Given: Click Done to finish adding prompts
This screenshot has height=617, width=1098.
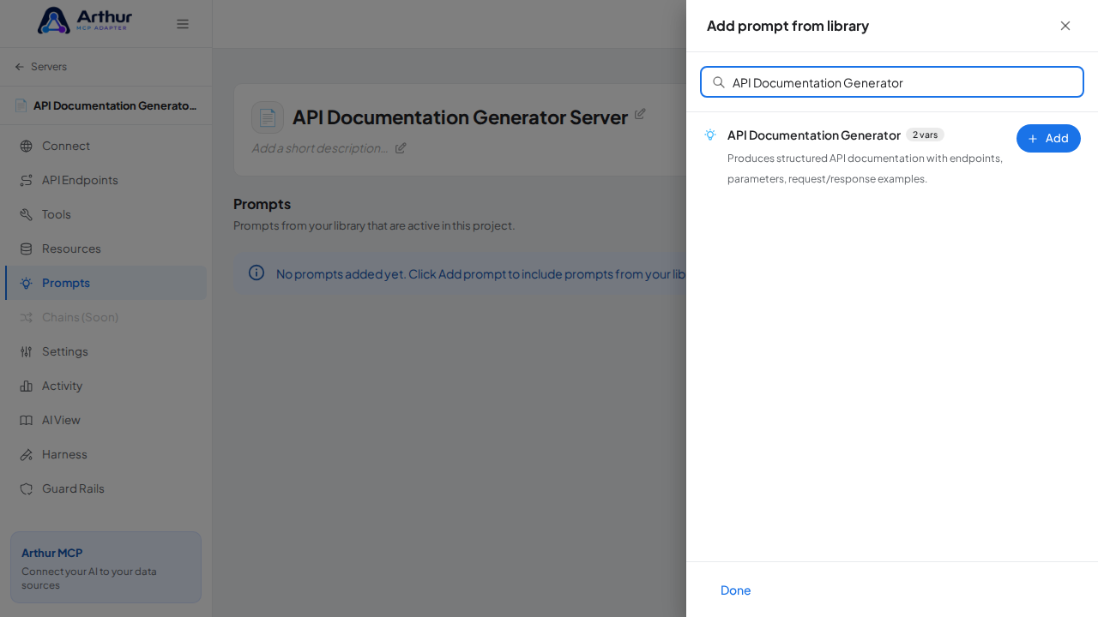Looking at the screenshot, I should coord(736,590).
